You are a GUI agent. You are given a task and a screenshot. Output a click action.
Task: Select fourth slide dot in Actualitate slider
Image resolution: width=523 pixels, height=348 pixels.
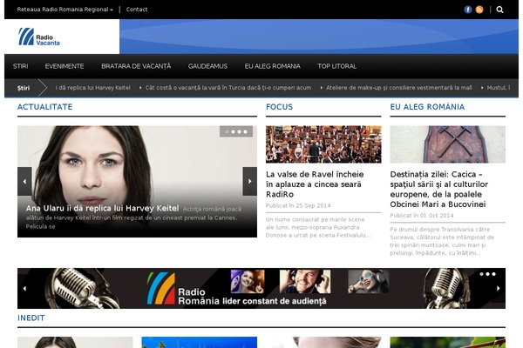(246, 132)
